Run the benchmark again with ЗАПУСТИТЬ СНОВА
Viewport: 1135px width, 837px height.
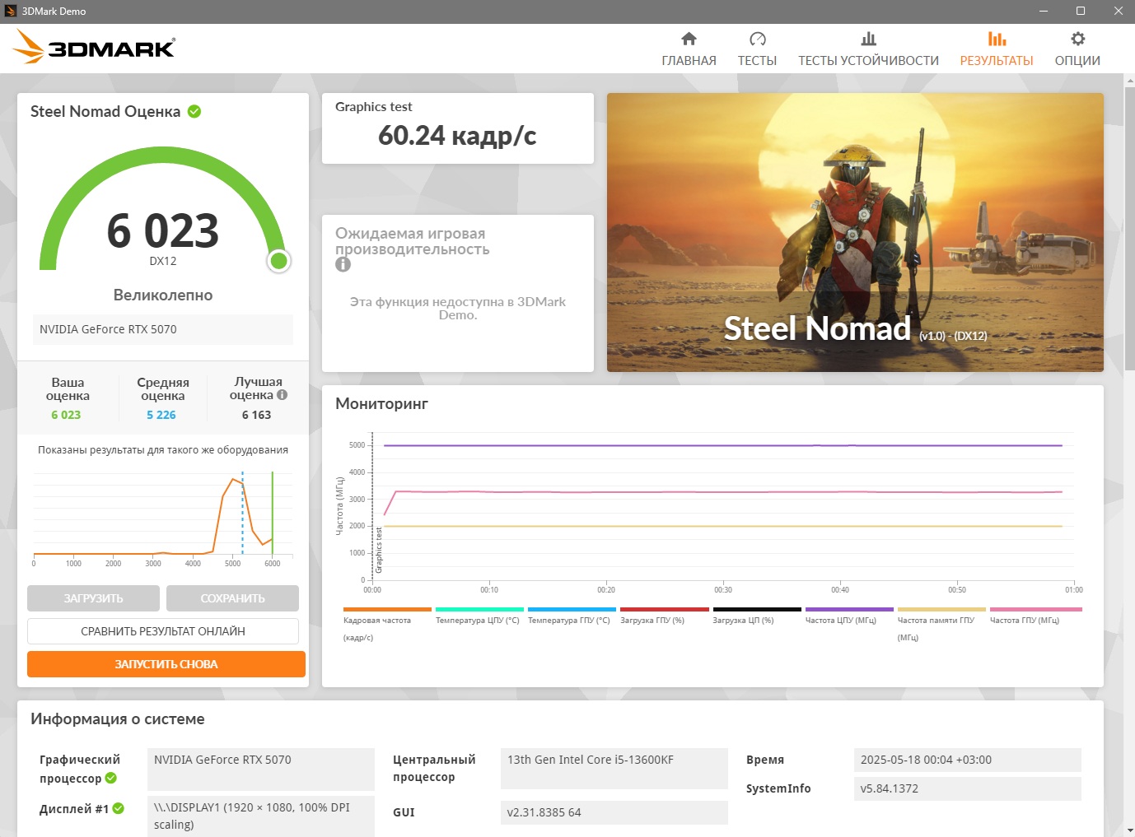pyautogui.click(x=166, y=664)
